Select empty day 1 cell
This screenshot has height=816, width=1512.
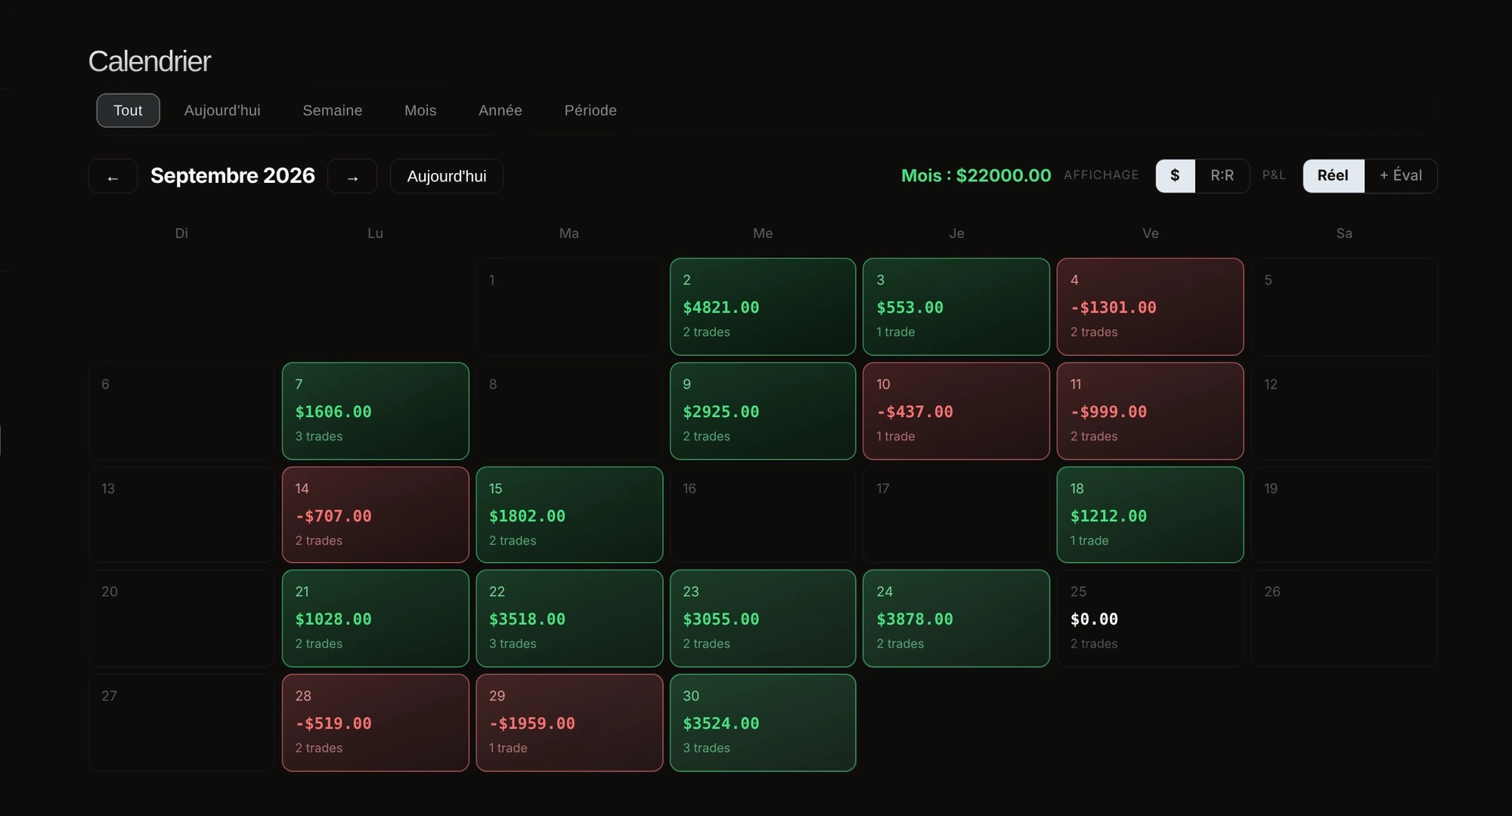[569, 307]
